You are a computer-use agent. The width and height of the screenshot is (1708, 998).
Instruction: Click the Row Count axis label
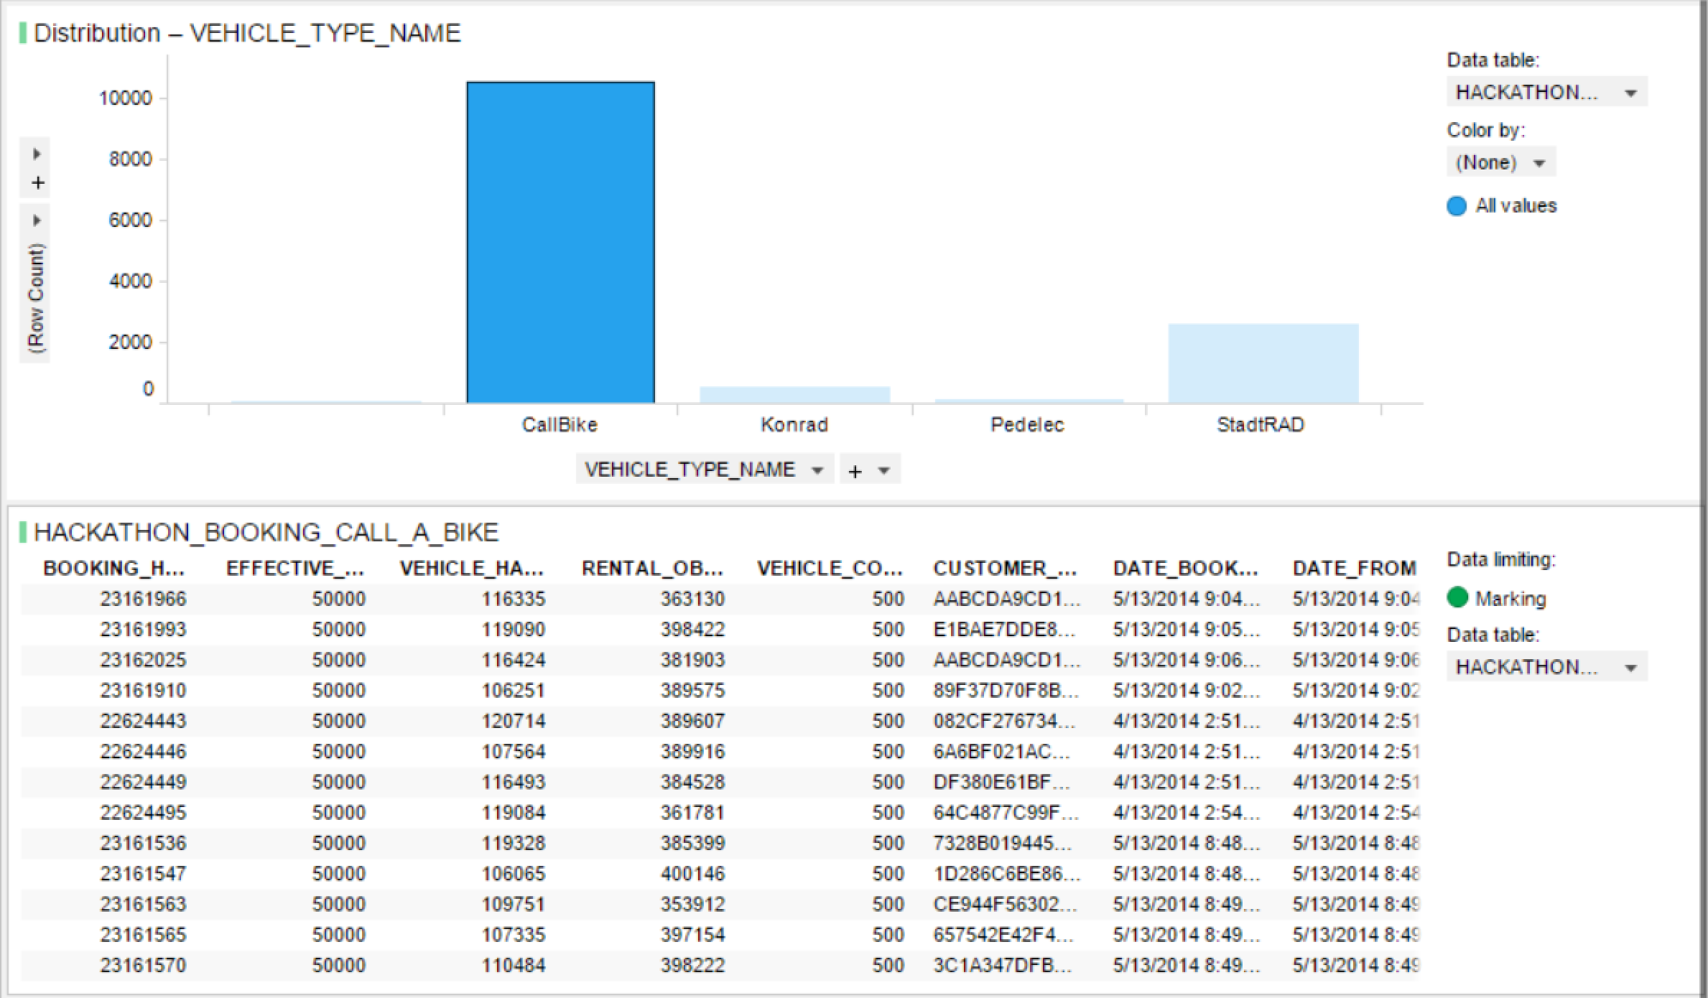tap(36, 298)
